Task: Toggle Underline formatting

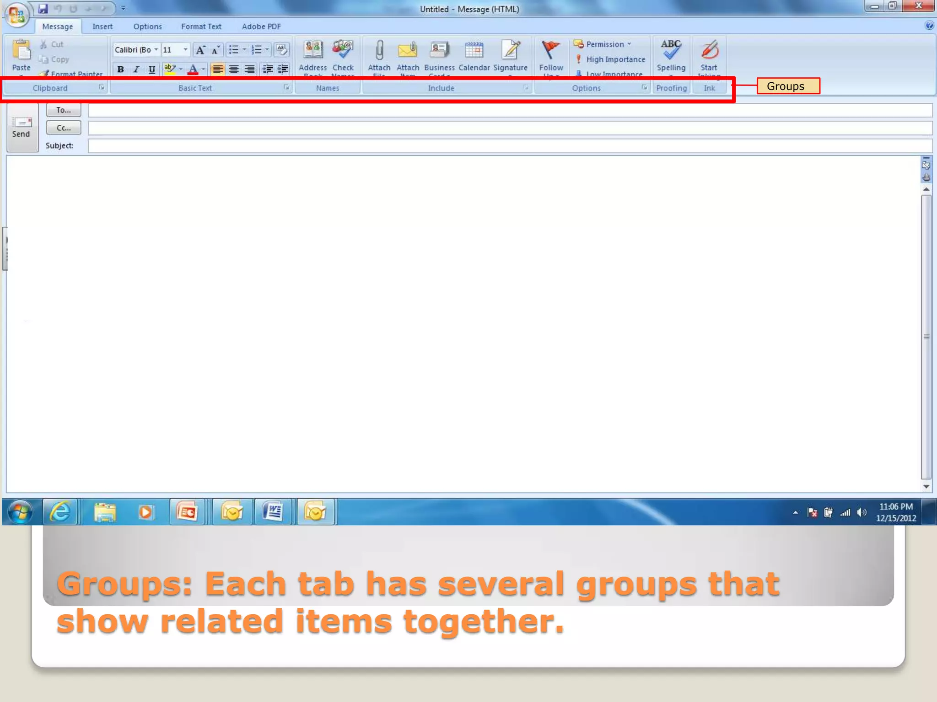Action: tap(151, 69)
